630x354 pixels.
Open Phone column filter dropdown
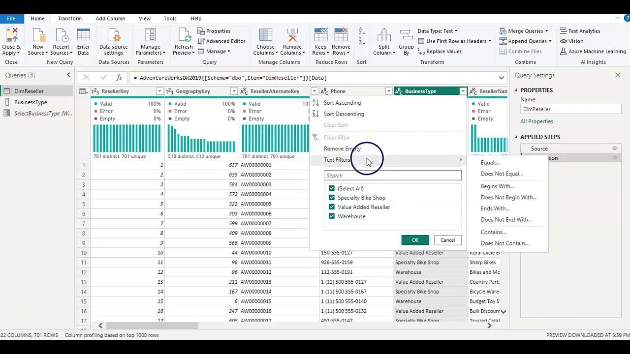388,91
